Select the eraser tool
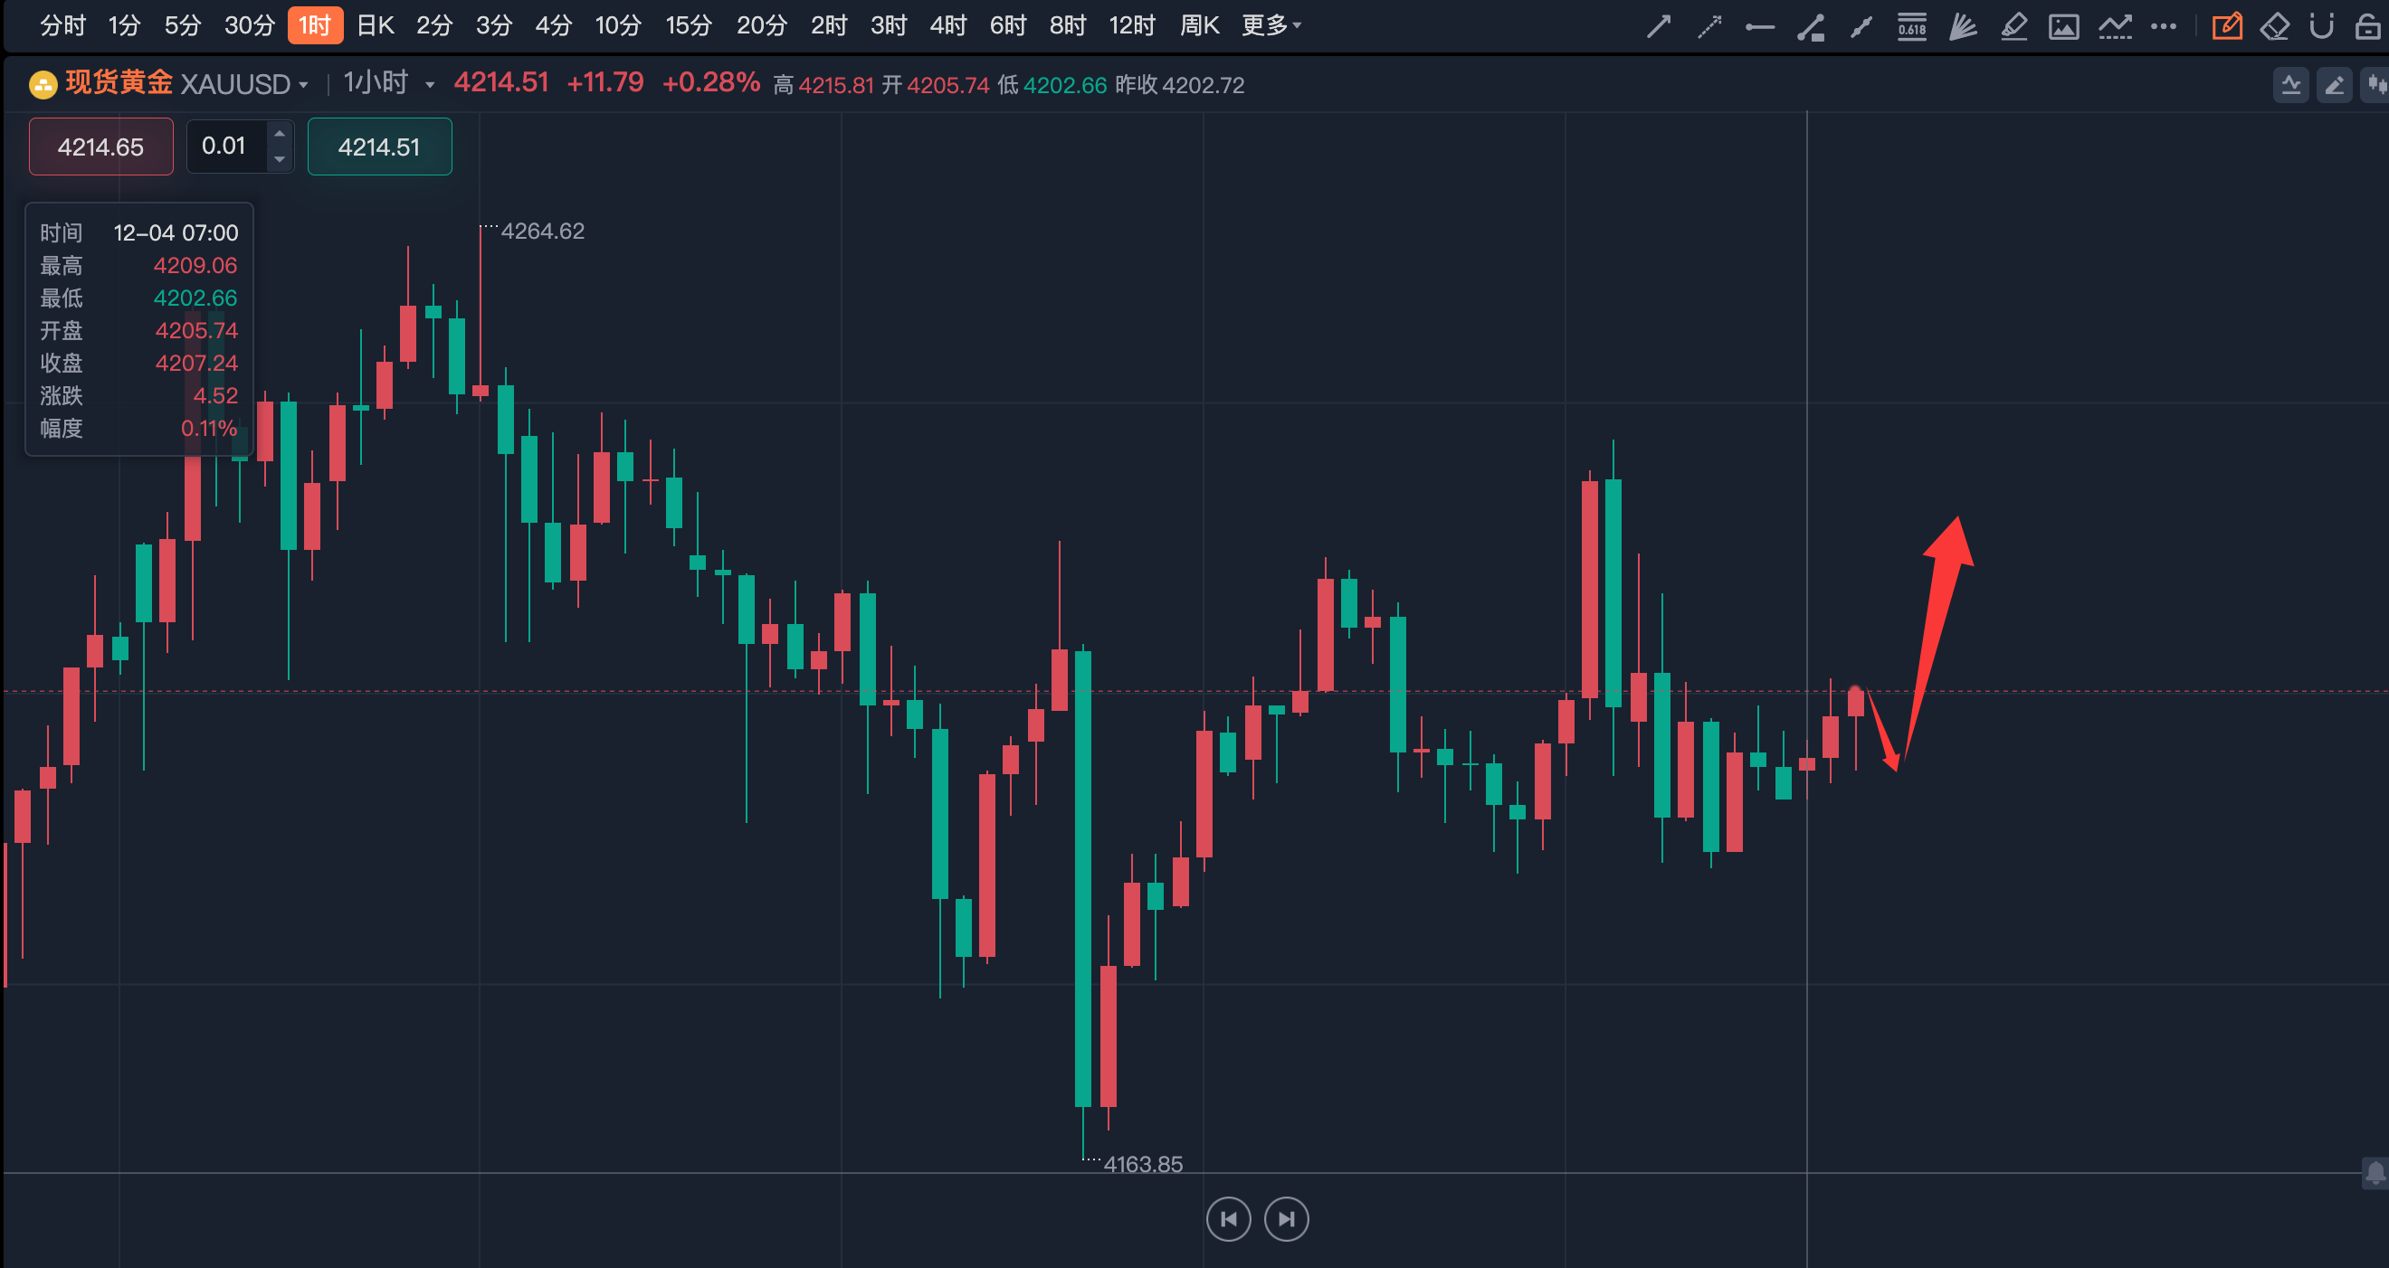Image resolution: width=2389 pixels, height=1268 pixels. coord(2275,26)
